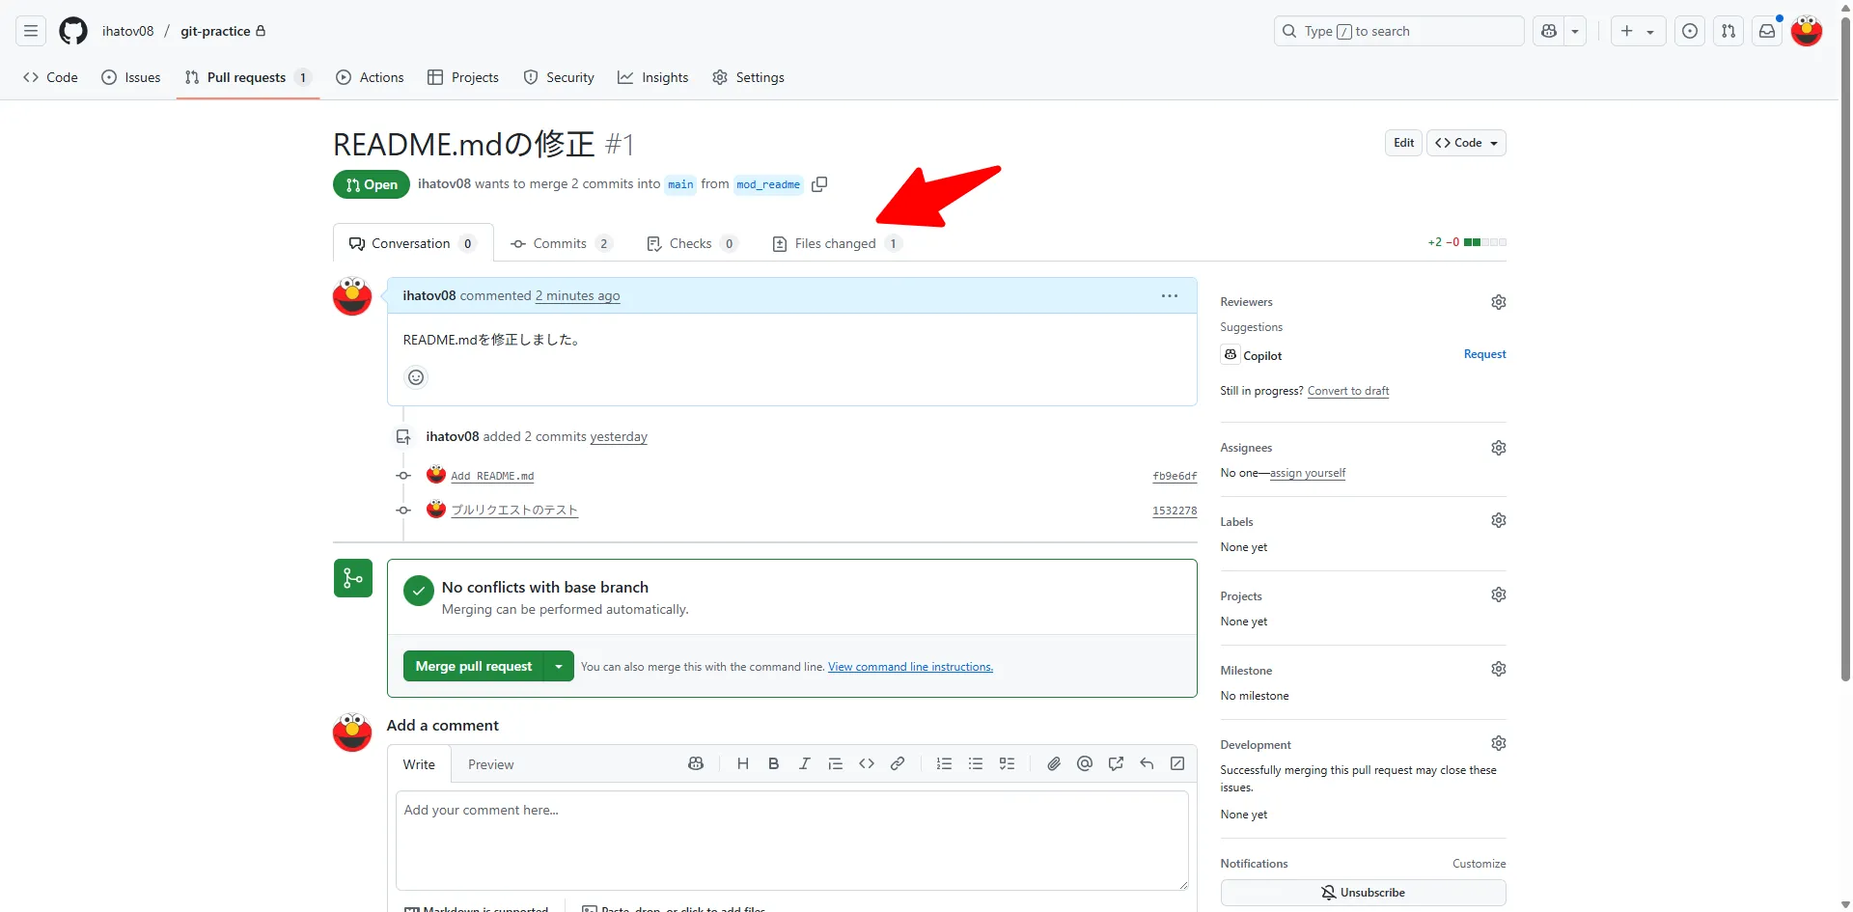The width and height of the screenshot is (1853, 912).
Task: Open the comment options ellipsis menu
Action: click(x=1170, y=295)
